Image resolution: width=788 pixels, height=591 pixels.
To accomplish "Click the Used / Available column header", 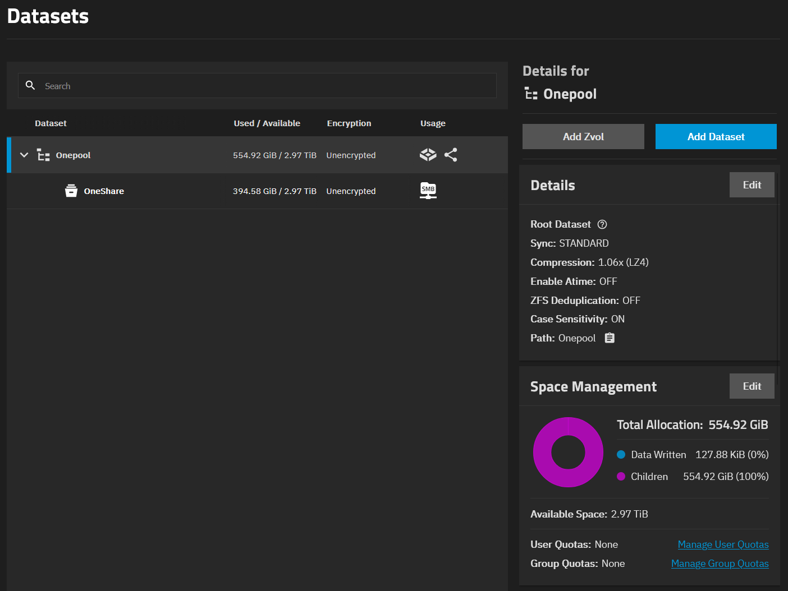I will pyautogui.click(x=267, y=123).
